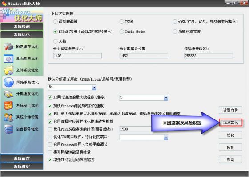This screenshot has width=249, height=177.
Task: Uncheck 增强IE网址自动探测能力 checkbox
Action: click(x=50, y=160)
